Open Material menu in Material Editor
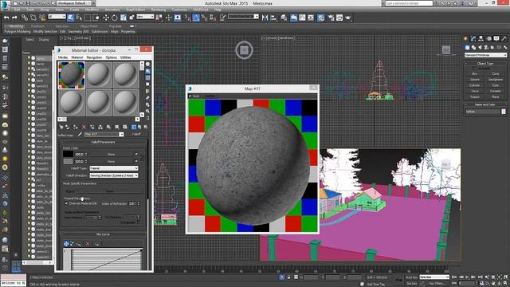 77,57
